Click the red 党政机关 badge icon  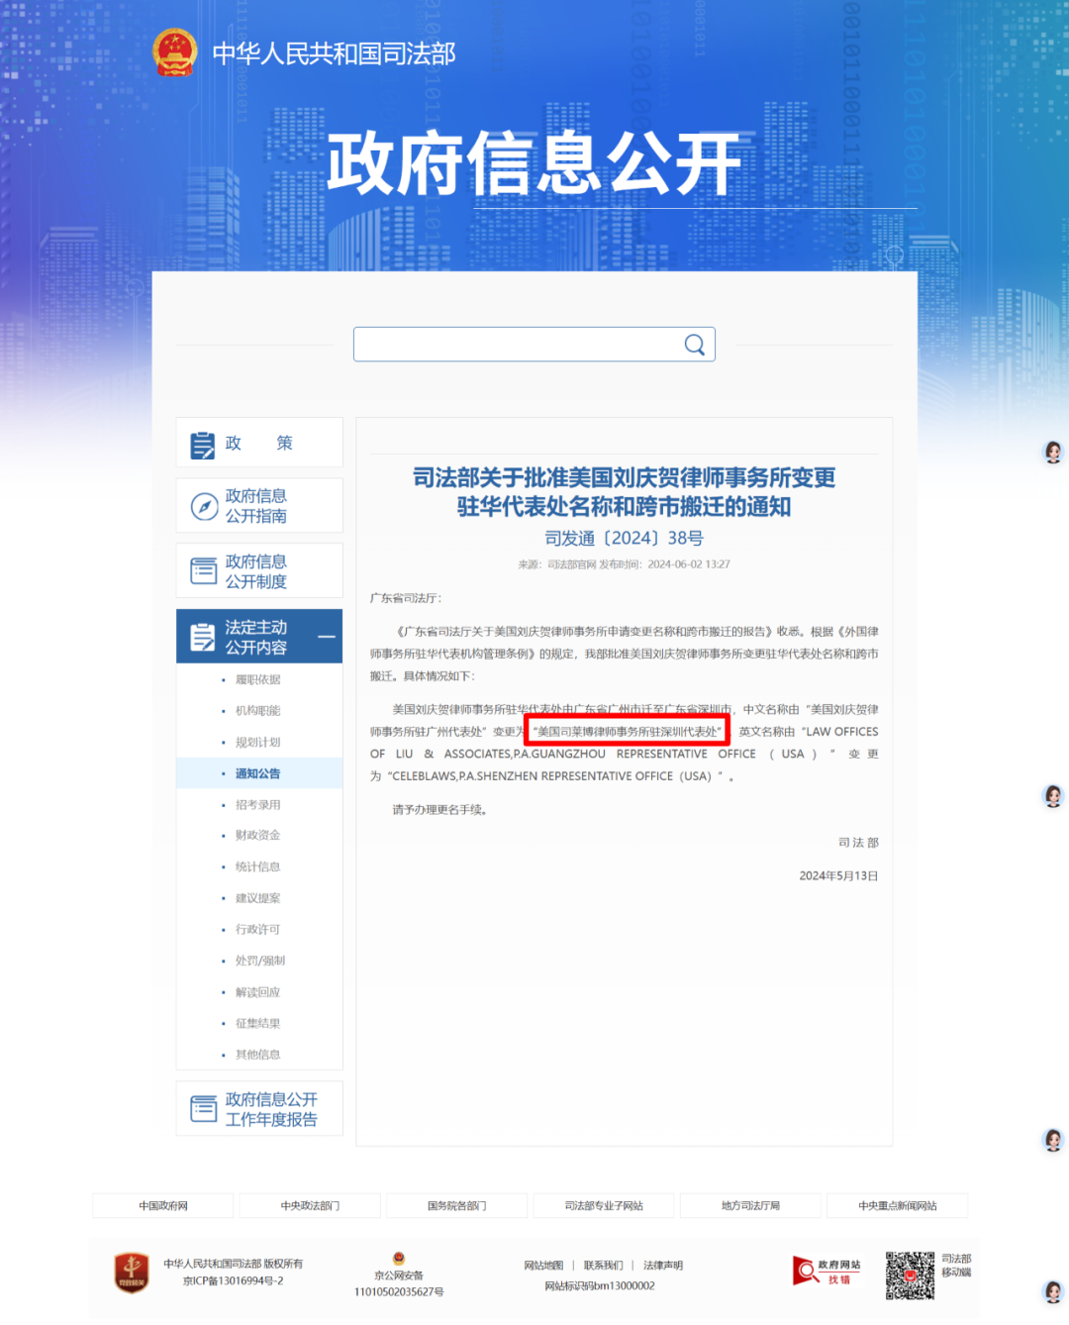pyautogui.click(x=132, y=1272)
